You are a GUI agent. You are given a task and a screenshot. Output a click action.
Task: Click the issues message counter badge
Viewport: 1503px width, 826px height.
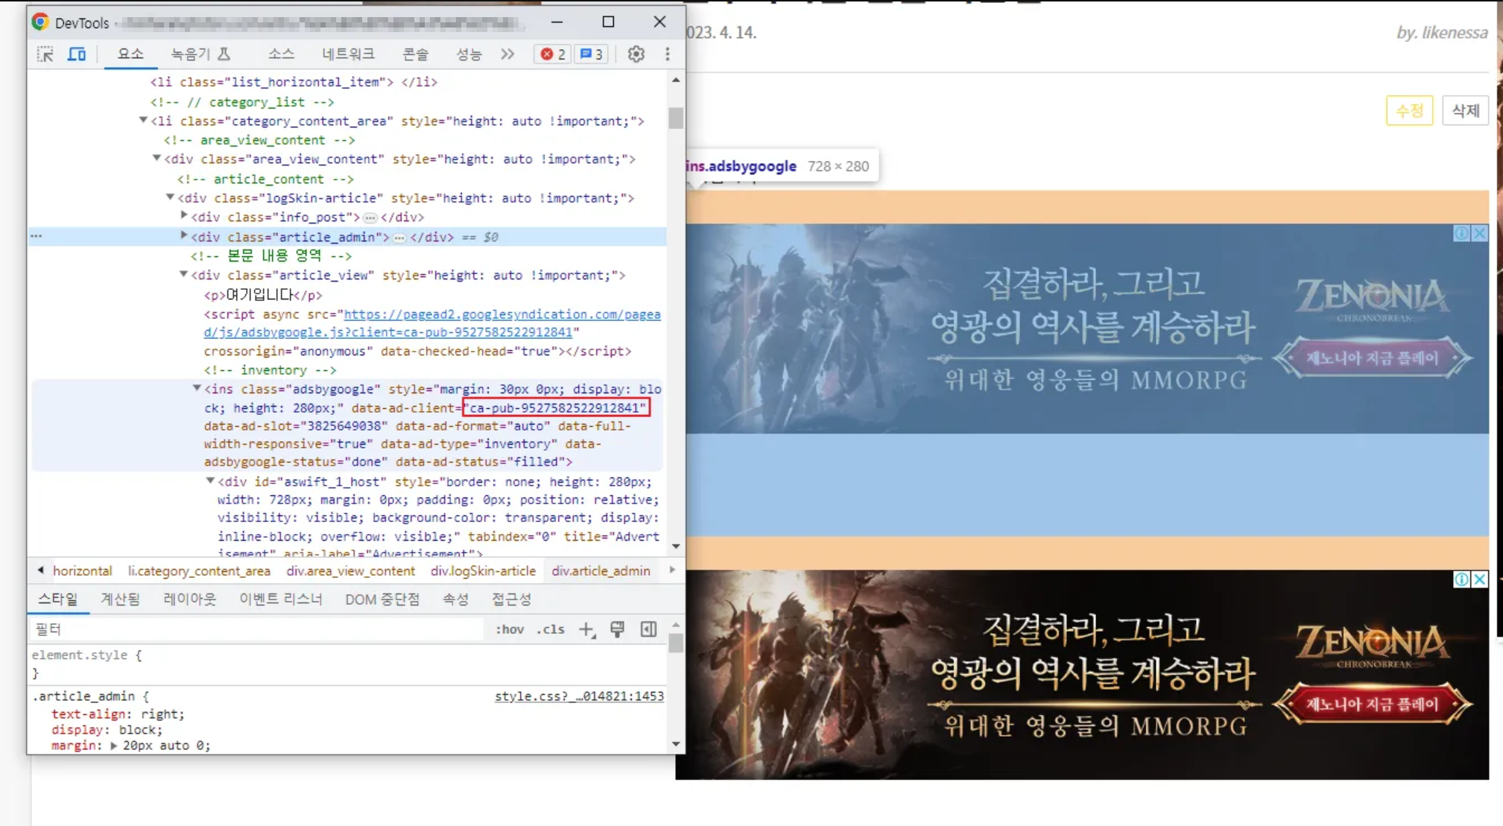pos(591,54)
